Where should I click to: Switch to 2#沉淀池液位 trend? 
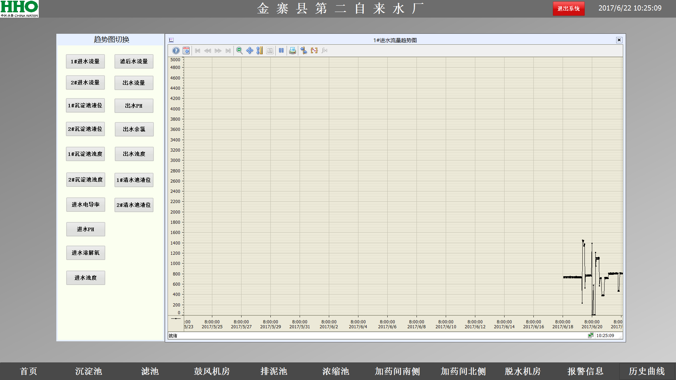point(85,129)
